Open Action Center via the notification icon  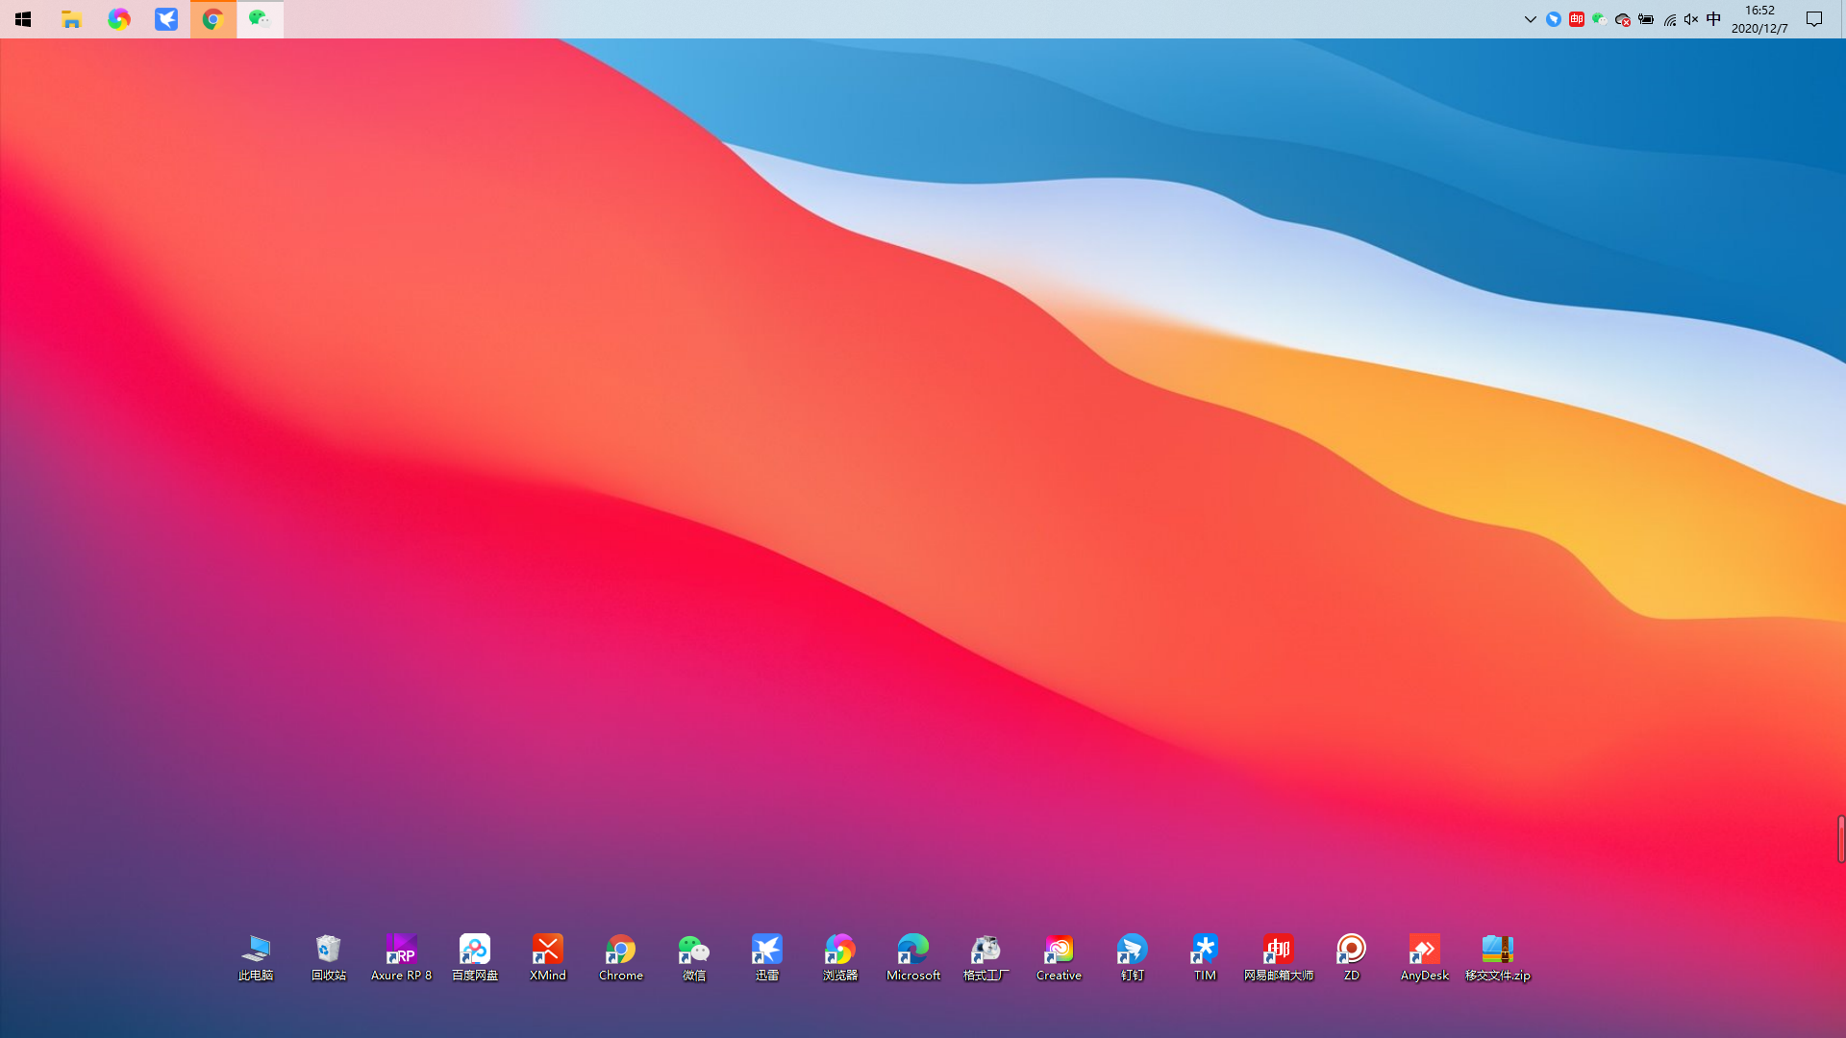point(1813,19)
